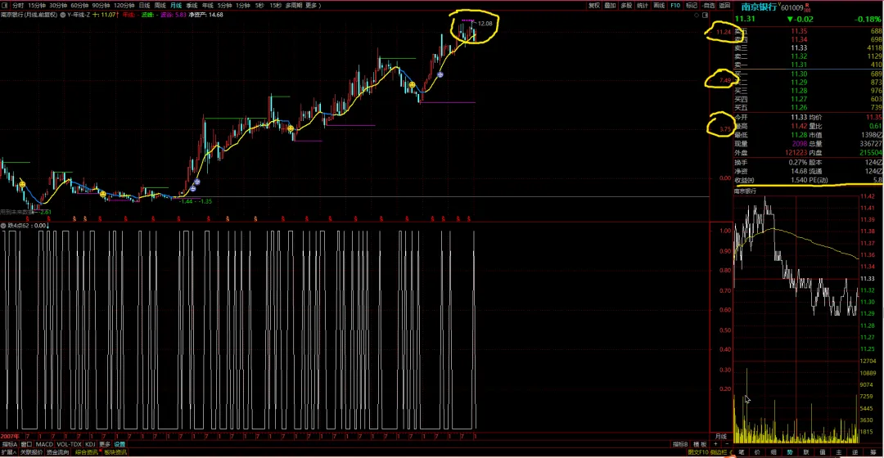884x458 pixels.
Task: Click the diamond icon above the chart
Action: (697, 16)
